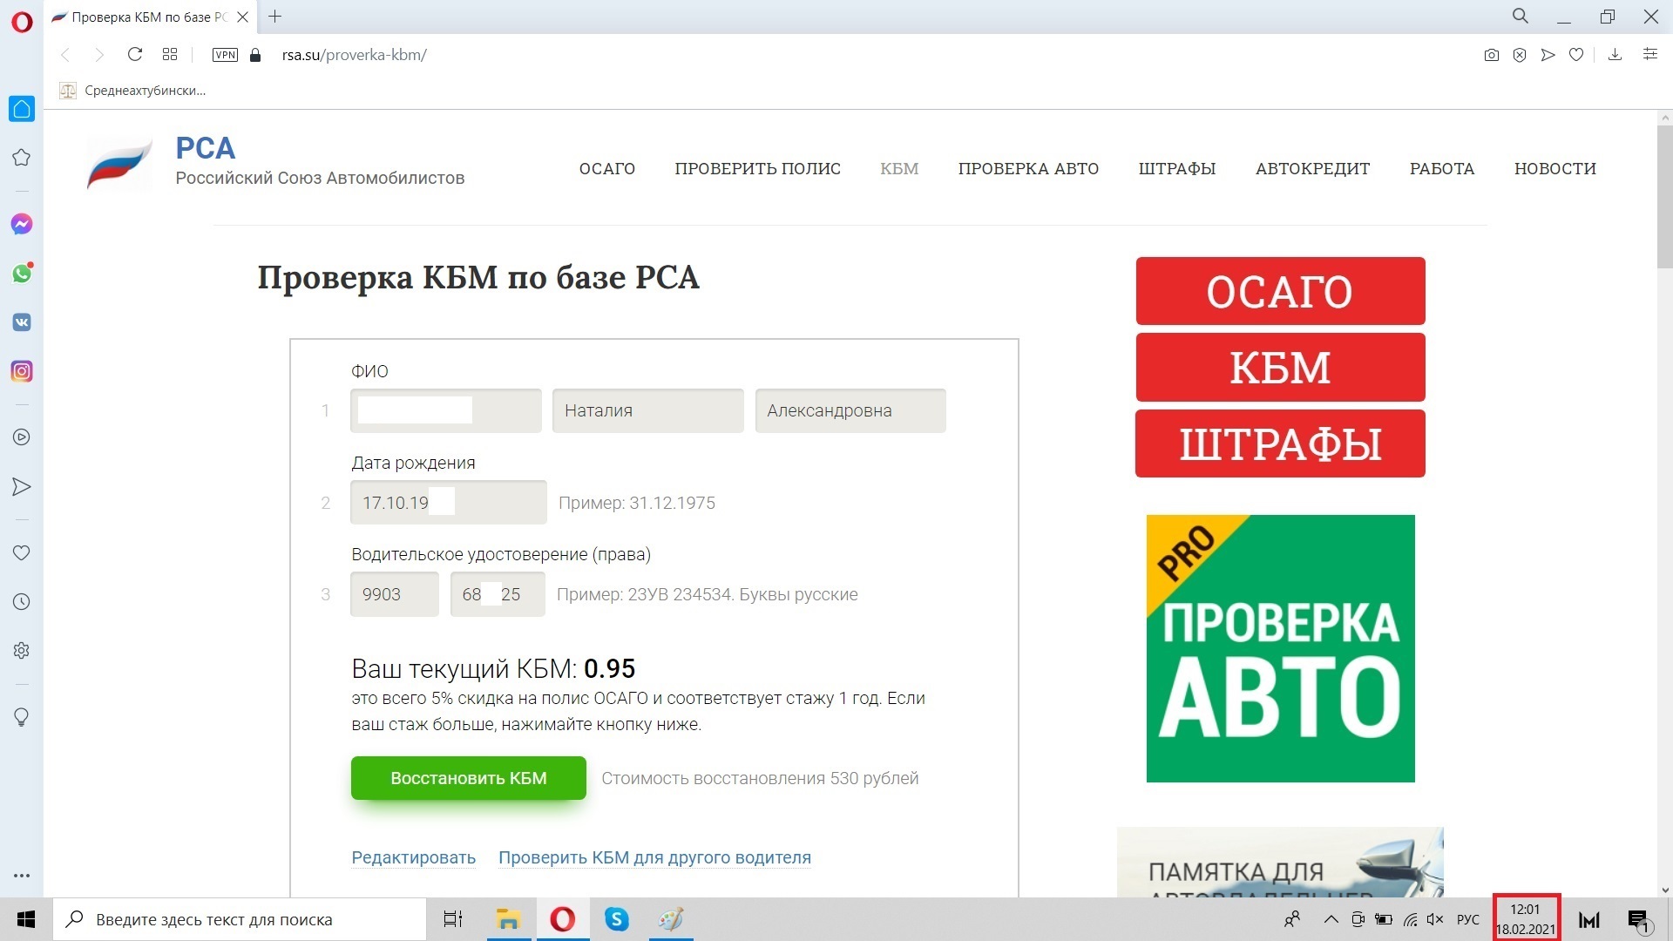Viewport: 1673px width, 941px height.
Task: Click the red ОСАГО banner button
Action: tap(1279, 291)
